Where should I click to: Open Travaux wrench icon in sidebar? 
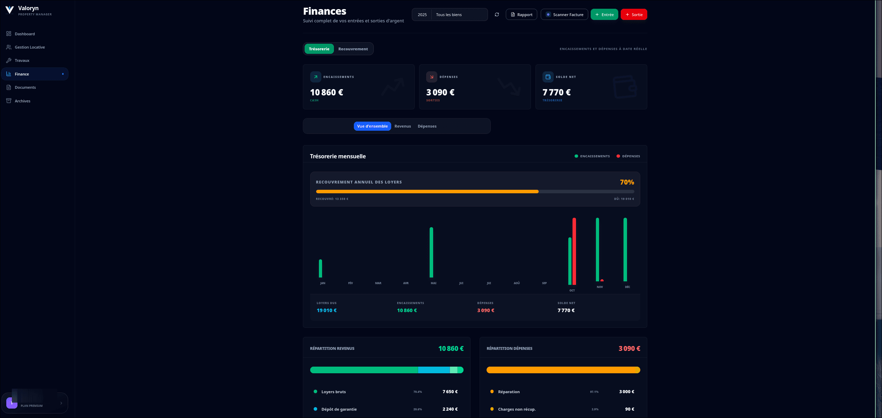9,60
